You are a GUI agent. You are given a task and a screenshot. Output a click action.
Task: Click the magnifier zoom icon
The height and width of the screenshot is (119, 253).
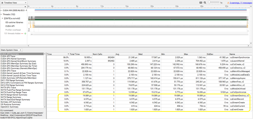click(205, 2)
